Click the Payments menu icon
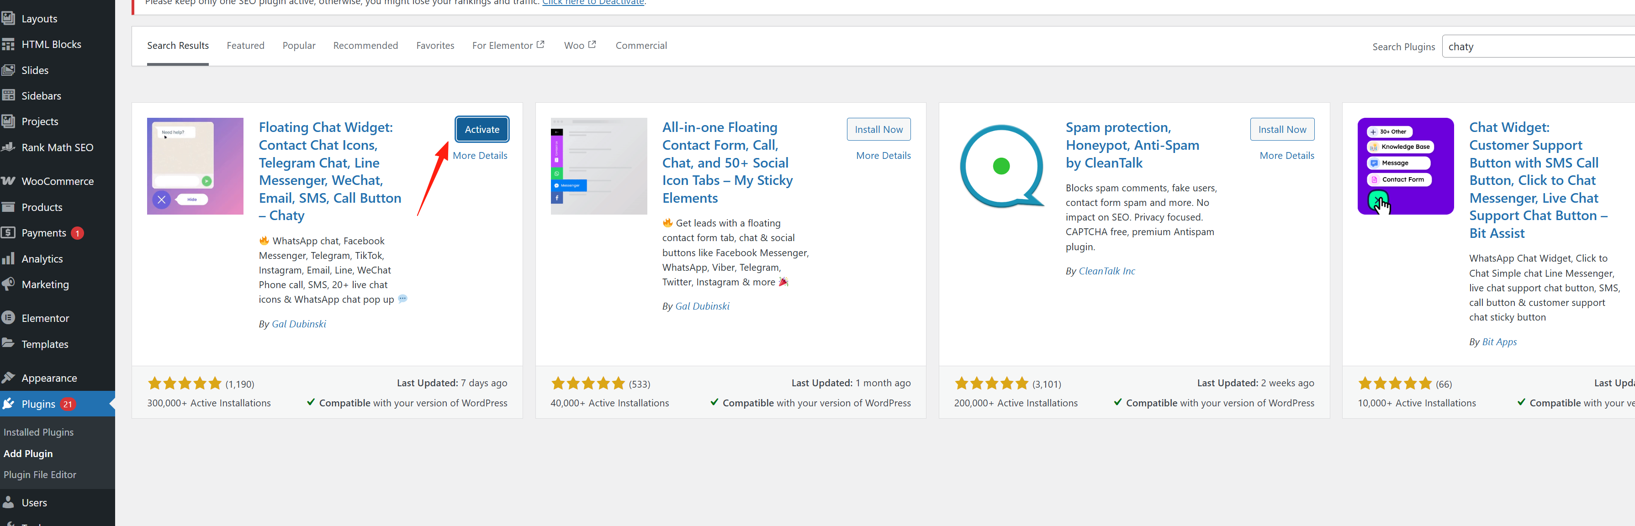The height and width of the screenshot is (526, 1635). [x=8, y=232]
